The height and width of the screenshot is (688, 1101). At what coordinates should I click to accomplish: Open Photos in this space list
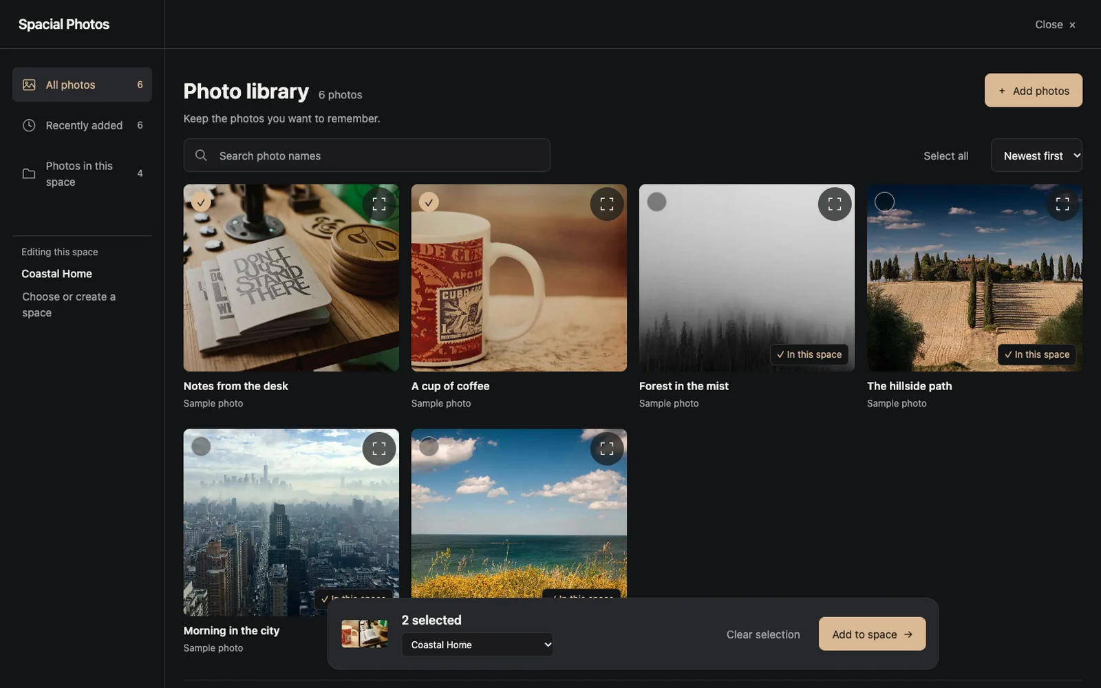(82, 173)
